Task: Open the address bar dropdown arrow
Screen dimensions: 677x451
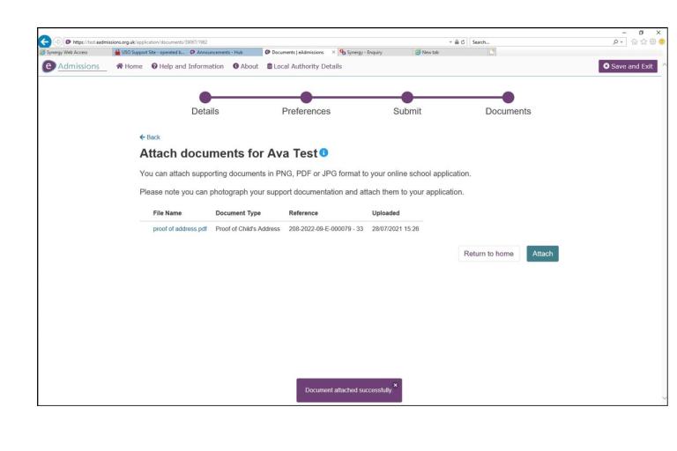Action: pyautogui.click(x=450, y=42)
